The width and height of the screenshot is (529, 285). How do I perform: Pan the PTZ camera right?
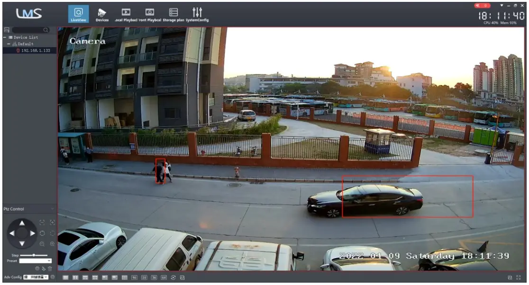pyautogui.click(x=32, y=233)
